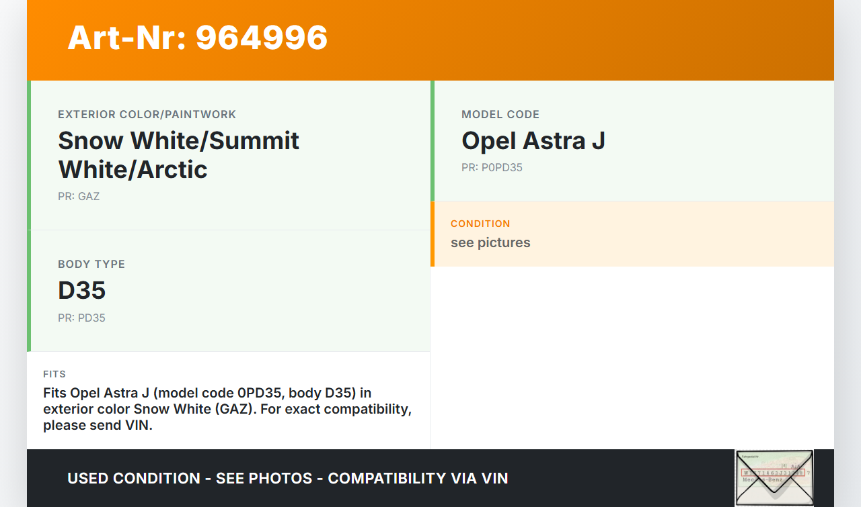Click the PR: P0PD35 code
861x507 pixels.
click(492, 168)
